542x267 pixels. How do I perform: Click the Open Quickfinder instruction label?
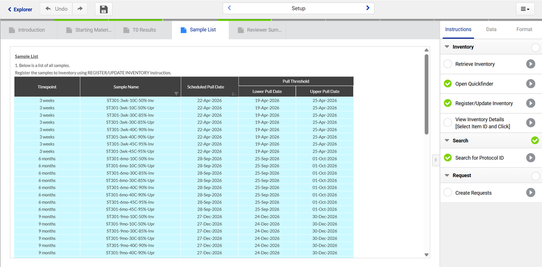pos(474,84)
